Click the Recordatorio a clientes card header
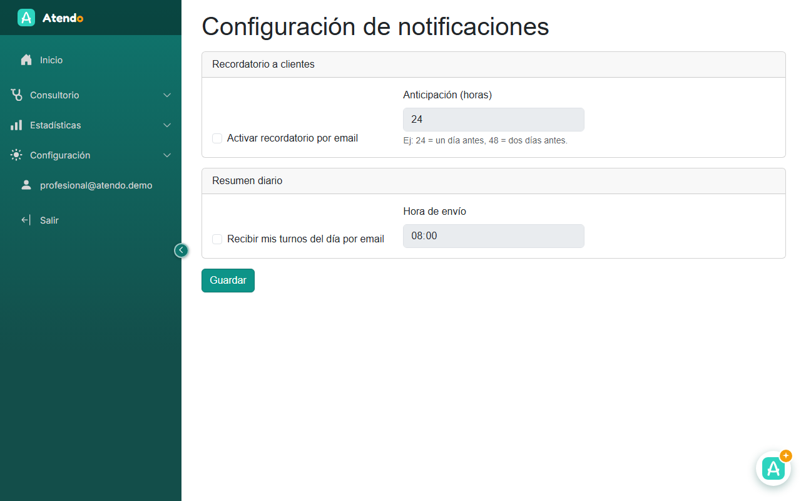 click(x=494, y=65)
